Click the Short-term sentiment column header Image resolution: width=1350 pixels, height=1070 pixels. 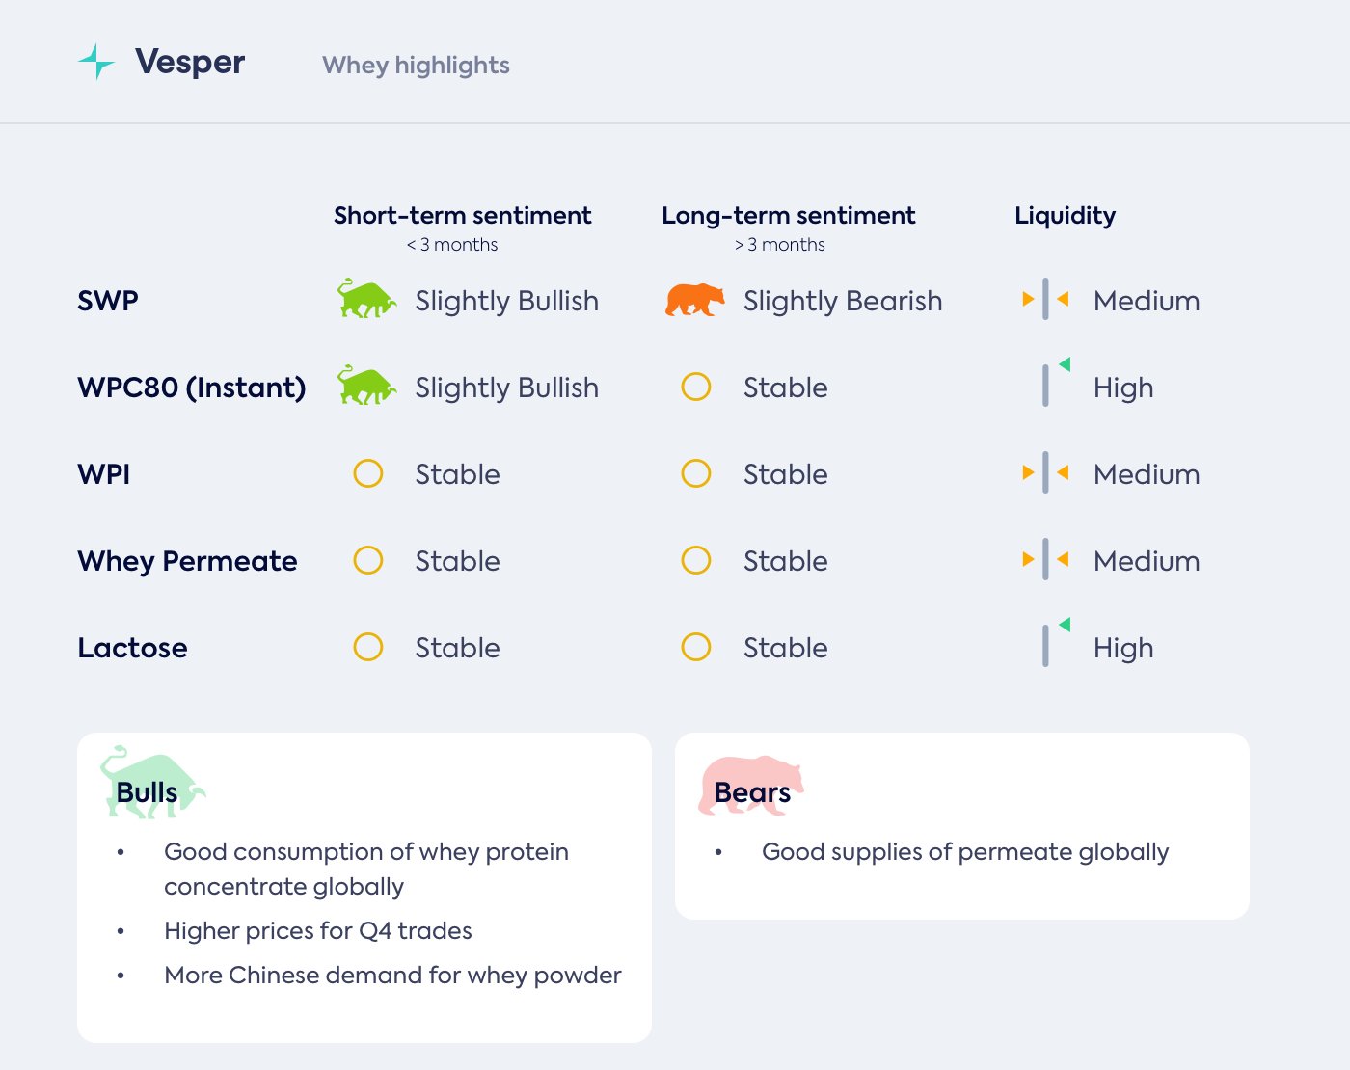click(x=463, y=215)
